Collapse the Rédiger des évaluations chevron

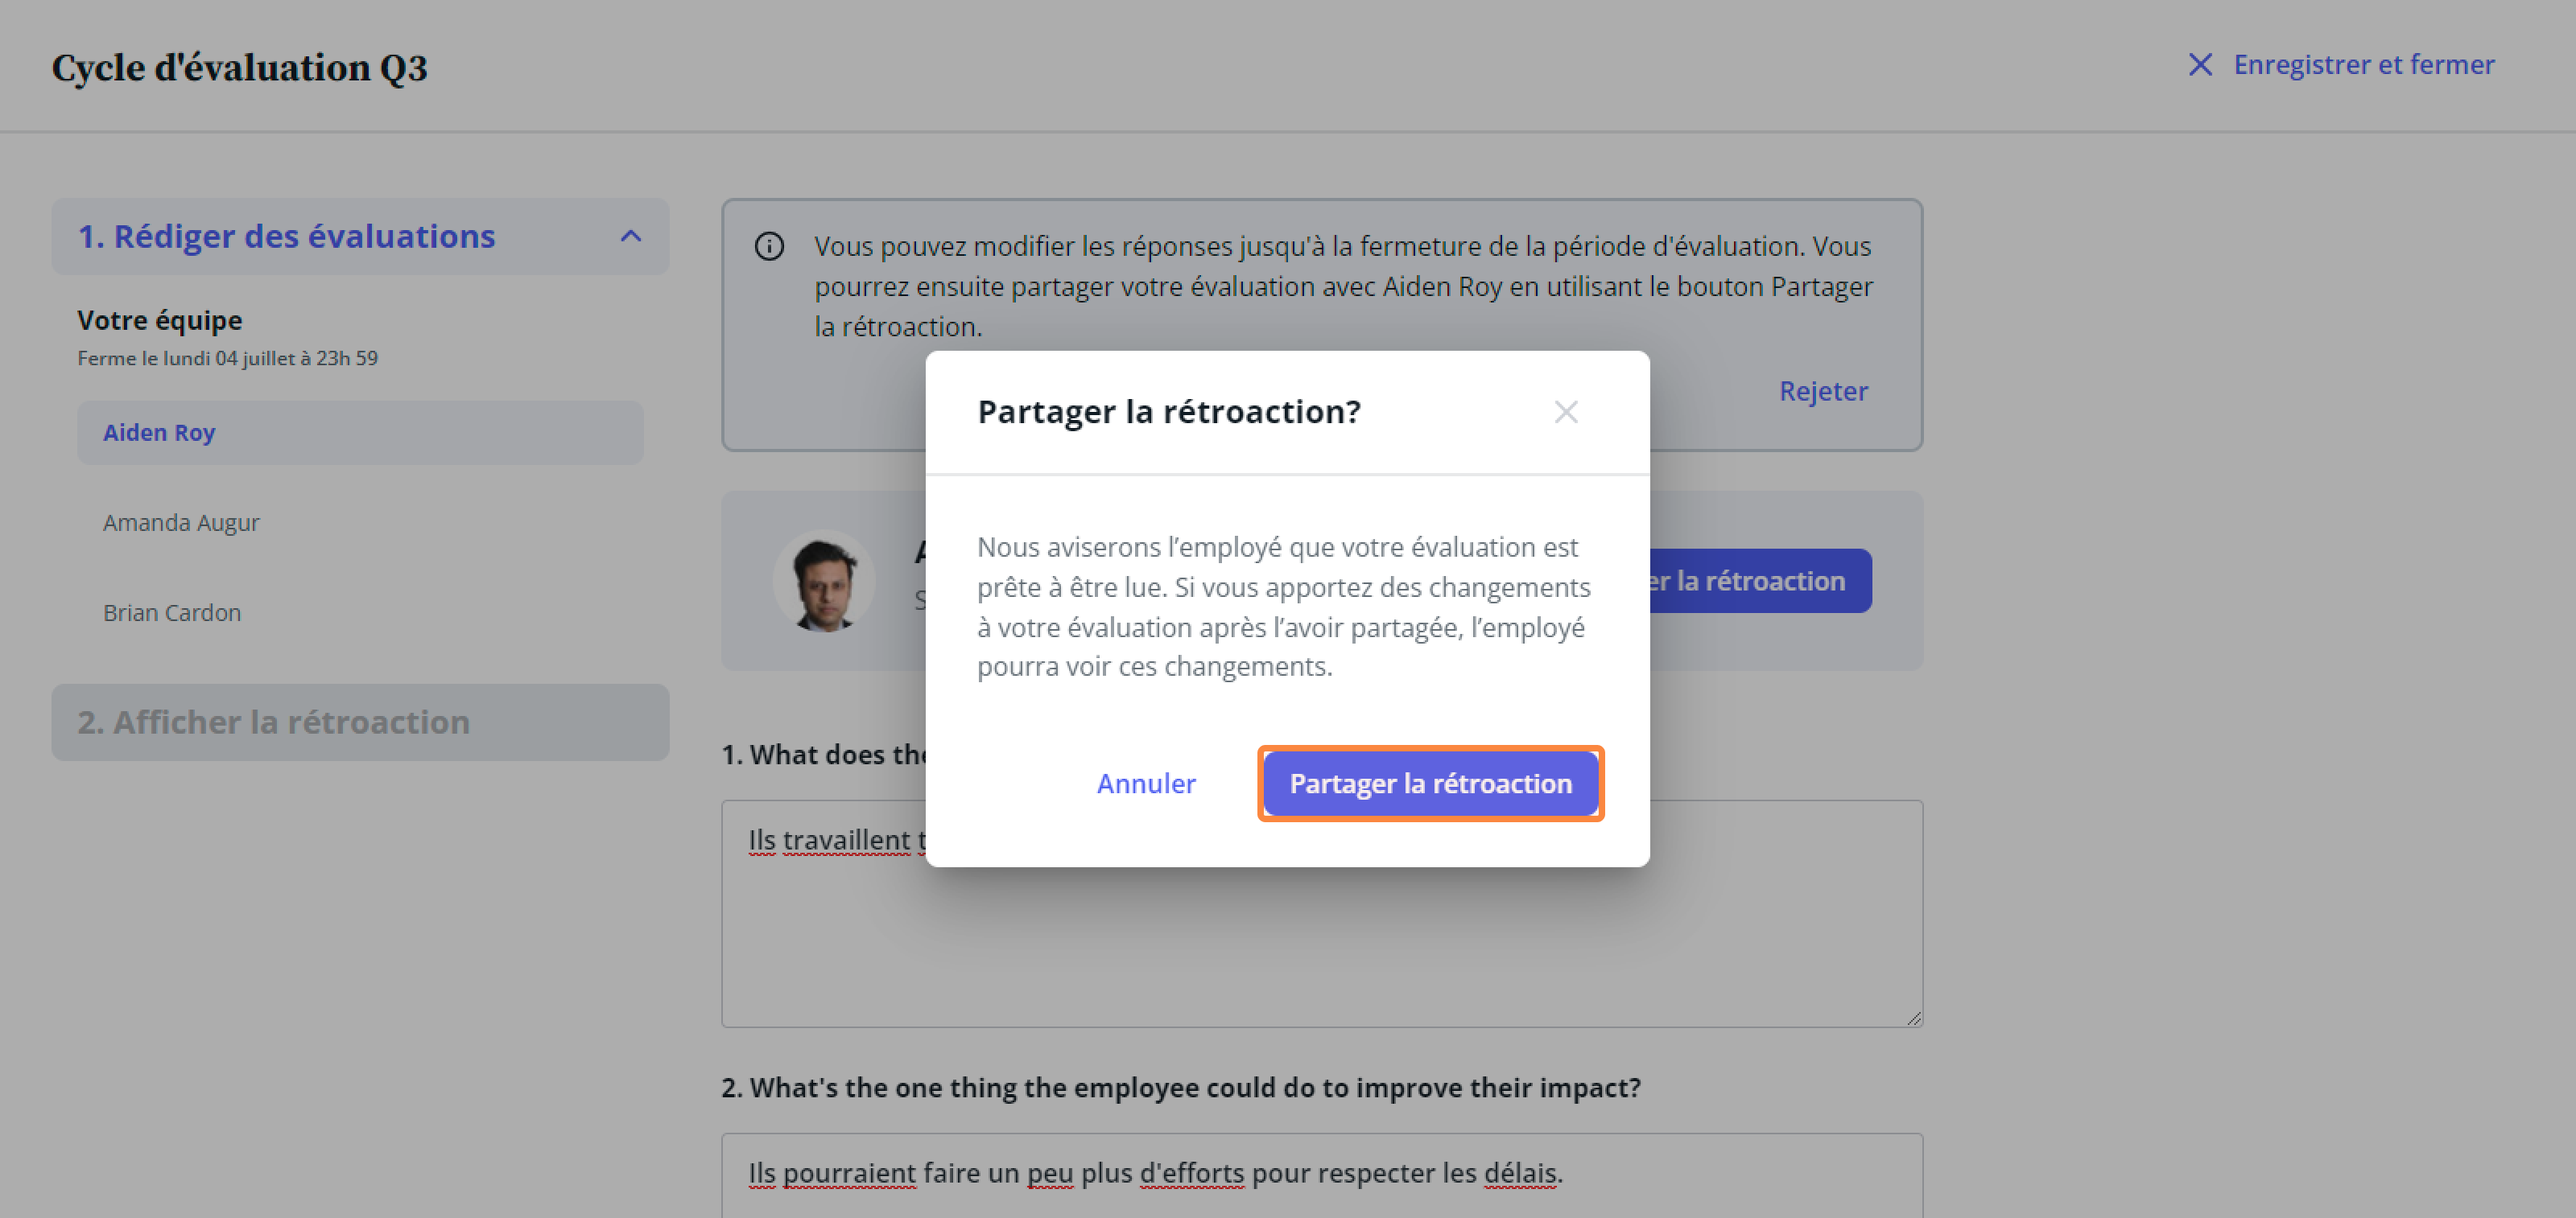point(630,237)
